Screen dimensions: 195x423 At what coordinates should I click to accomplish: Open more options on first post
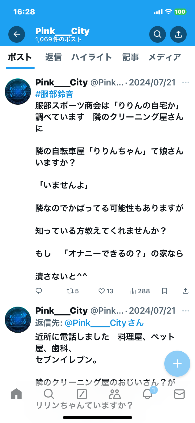click(186, 83)
